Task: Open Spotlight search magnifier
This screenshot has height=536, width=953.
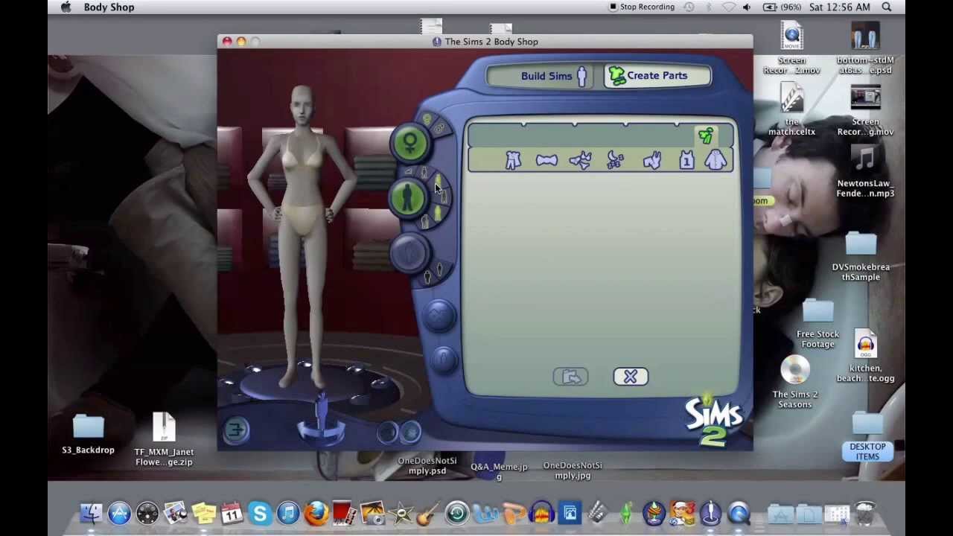Action: click(887, 7)
